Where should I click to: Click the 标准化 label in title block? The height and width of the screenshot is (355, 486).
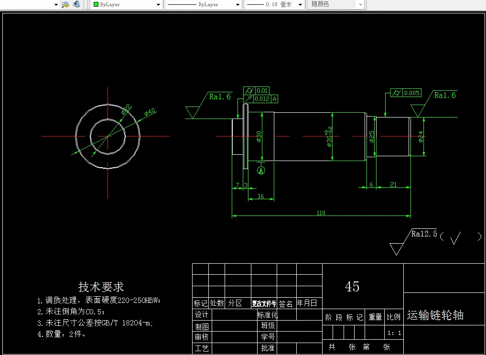tap(268, 315)
